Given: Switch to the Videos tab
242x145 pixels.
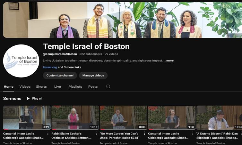Looking at the screenshot, I should (x=25, y=87).
